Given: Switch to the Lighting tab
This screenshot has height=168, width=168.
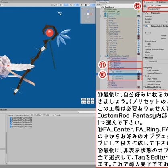Looking at the screenshot, I should click(x=161, y=2).
